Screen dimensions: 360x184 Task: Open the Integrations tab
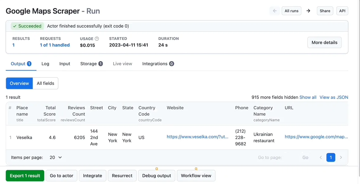point(158,64)
